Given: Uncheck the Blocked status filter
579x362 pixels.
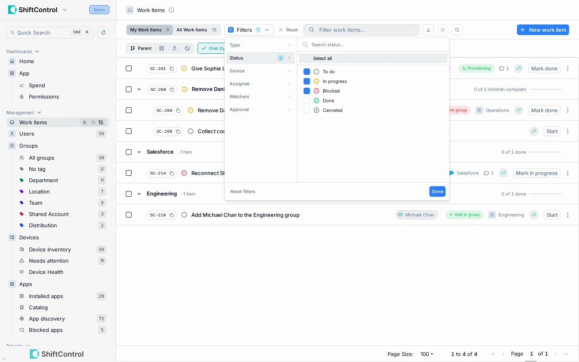Looking at the screenshot, I should (307, 91).
